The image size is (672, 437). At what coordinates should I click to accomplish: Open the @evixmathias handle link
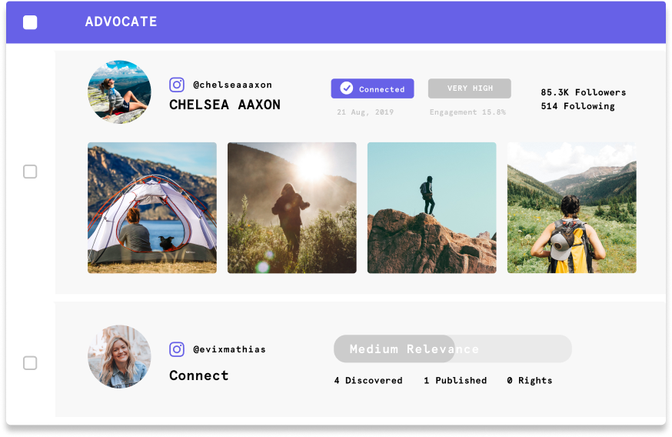click(x=229, y=349)
